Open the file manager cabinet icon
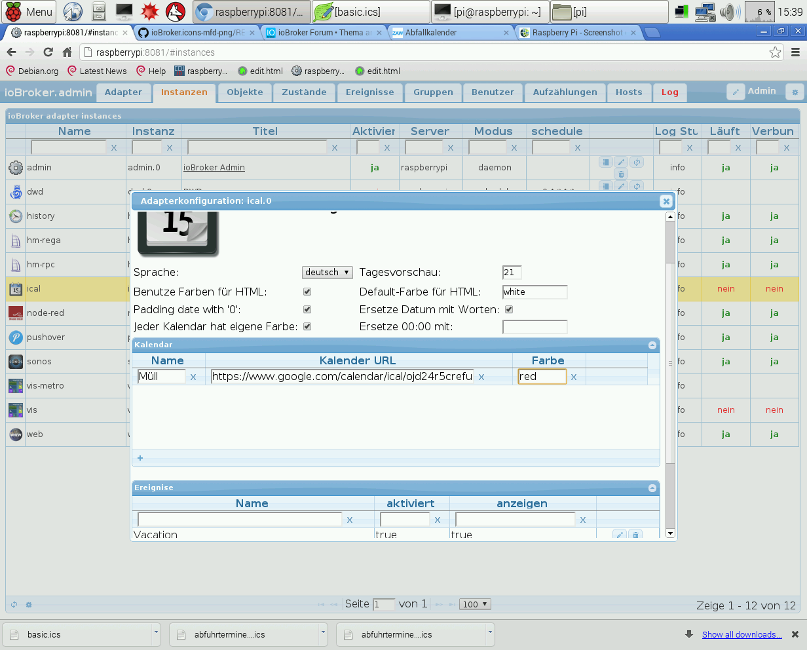This screenshot has width=807, height=650. pyautogui.click(x=98, y=12)
